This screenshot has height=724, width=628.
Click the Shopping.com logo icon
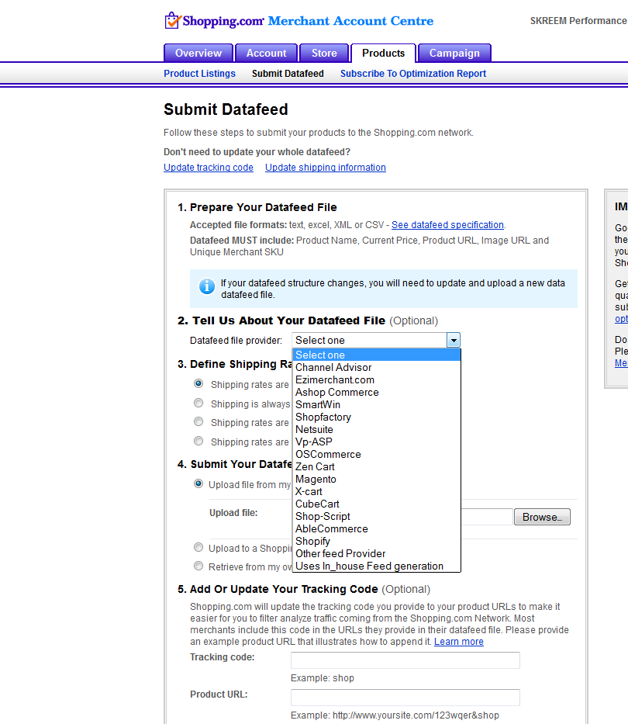tap(173, 20)
